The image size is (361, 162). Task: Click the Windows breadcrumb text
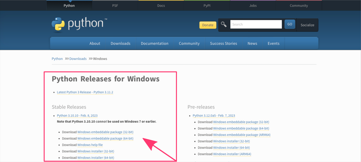coord(100,59)
